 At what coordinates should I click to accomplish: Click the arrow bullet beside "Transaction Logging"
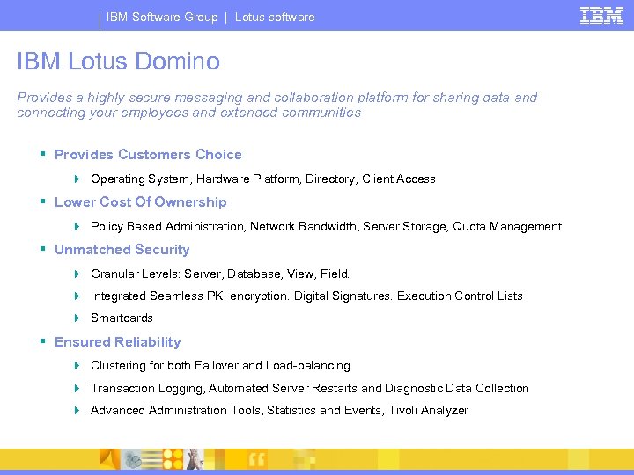(x=77, y=388)
